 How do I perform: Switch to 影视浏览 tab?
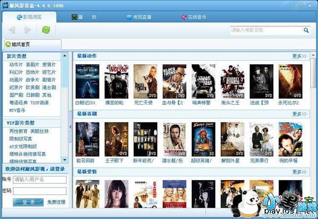tap(30, 17)
